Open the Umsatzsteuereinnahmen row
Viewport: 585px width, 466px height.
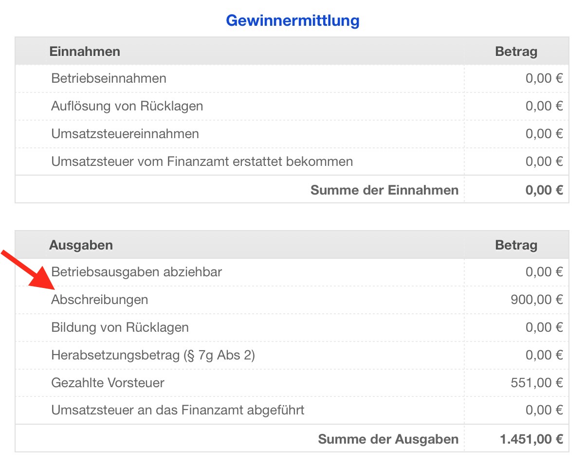coord(125,134)
